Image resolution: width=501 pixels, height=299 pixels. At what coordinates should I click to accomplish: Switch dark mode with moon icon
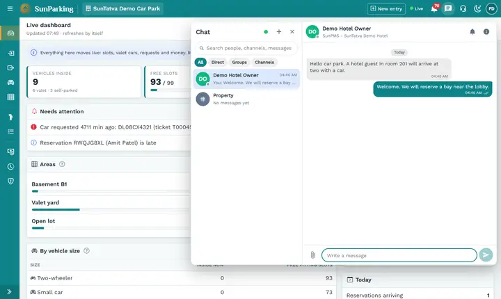click(x=477, y=8)
